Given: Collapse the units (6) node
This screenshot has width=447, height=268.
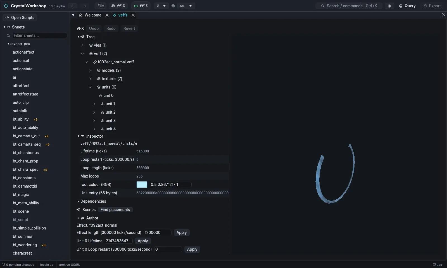Looking at the screenshot, I should pos(90,87).
